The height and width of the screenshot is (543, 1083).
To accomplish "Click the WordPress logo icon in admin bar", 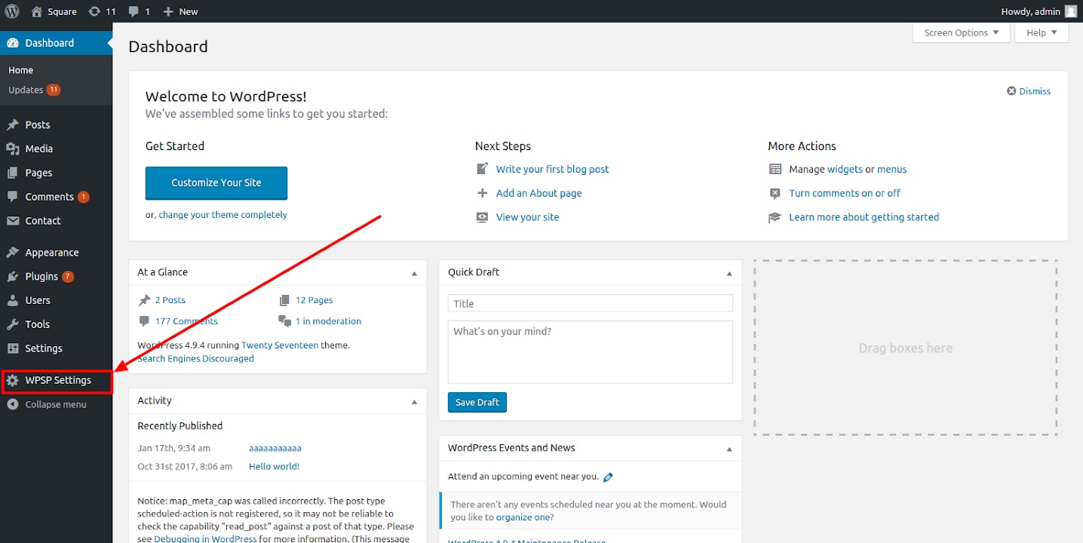I will [x=11, y=11].
